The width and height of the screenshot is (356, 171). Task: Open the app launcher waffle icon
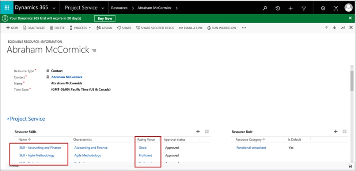[x=7, y=8]
